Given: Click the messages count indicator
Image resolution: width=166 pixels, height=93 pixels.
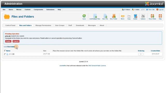Looking at the screenshot, I should 143,10.
